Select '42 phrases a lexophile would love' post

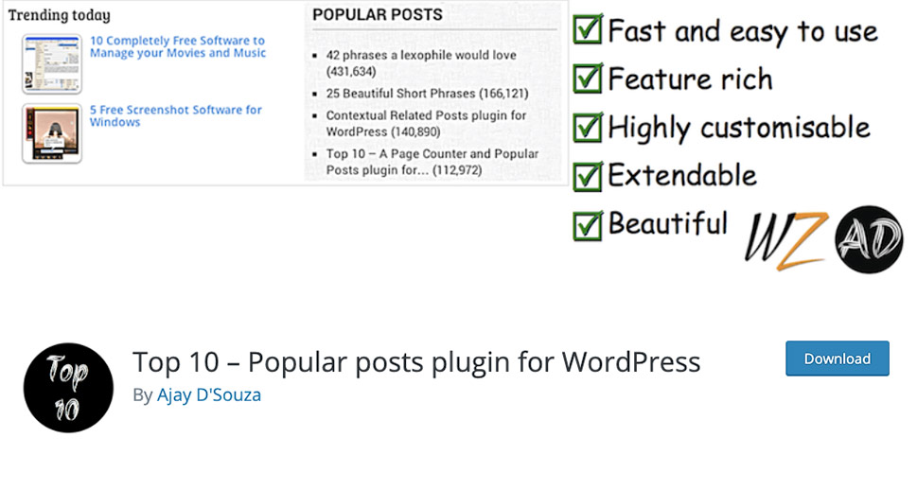pos(421,63)
